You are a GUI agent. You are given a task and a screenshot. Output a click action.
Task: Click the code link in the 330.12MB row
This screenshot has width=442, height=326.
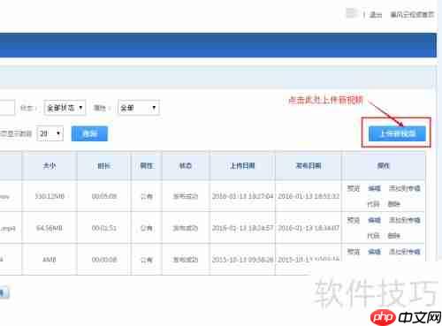coord(373,204)
